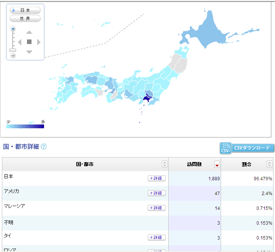Pan the map up with arrow

point(29,32)
